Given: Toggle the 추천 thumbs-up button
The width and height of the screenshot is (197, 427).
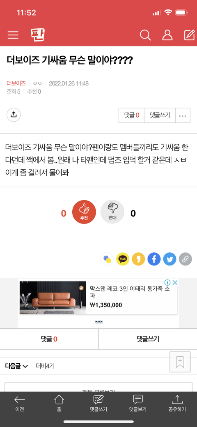Looking at the screenshot, I should pyautogui.click(x=84, y=212).
